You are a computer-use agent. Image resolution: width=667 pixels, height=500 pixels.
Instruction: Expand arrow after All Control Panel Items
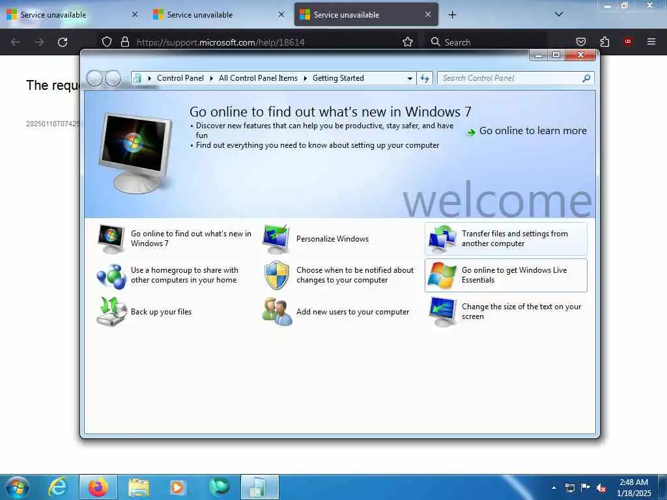tap(305, 78)
